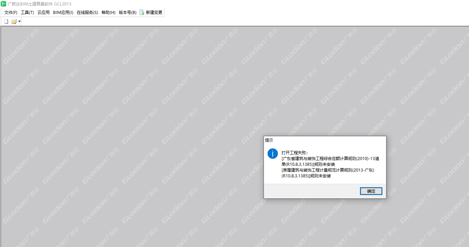Click the 提示 dialog title bar
The height and width of the screenshot is (247, 469).
coord(325,140)
